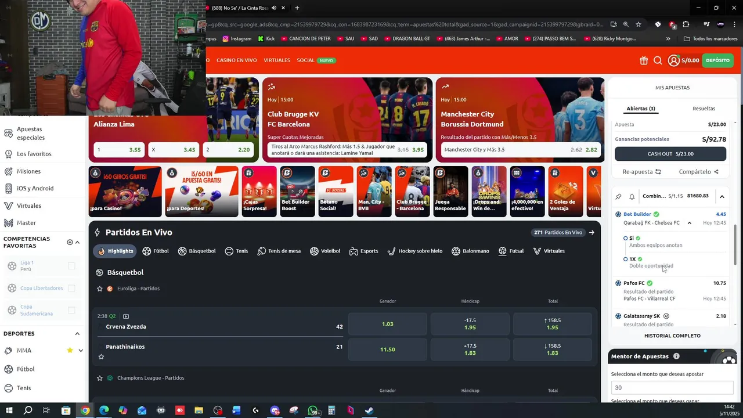The image size is (743, 418).
Task: Click the Misiones icon in left sidebar
Action: (x=8, y=171)
